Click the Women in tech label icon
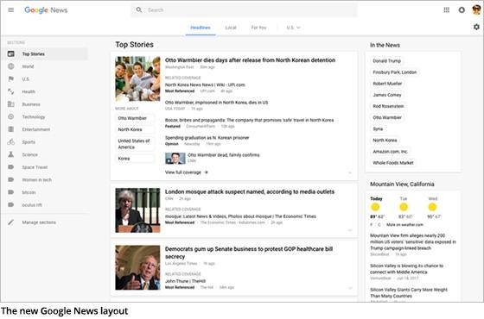The image size is (484, 319). [x=10, y=179]
